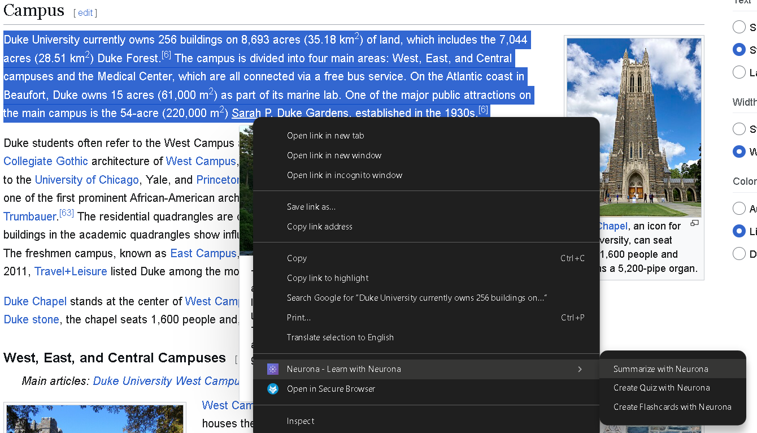Click the edit link beside Campus heading
Screen dimensions: 757x433
click(85, 12)
